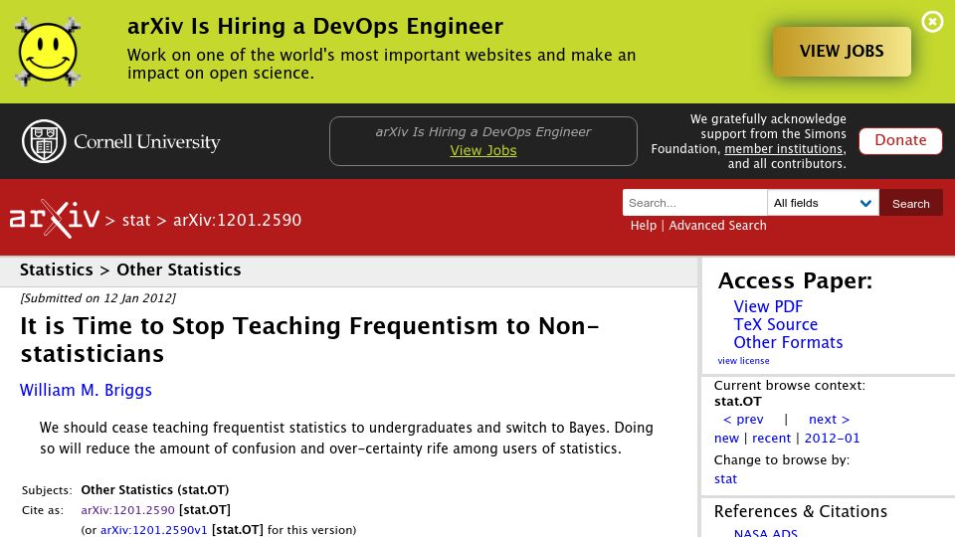
Task: Click the arXiv:1201.2590 breadcrumb text
Action: (x=237, y=221)
